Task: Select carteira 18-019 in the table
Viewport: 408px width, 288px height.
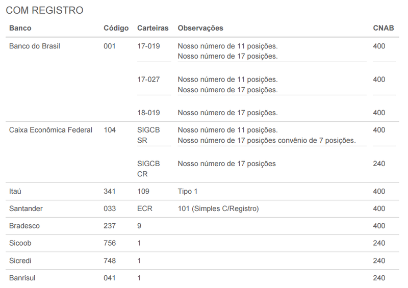Action: click(148, 113)
